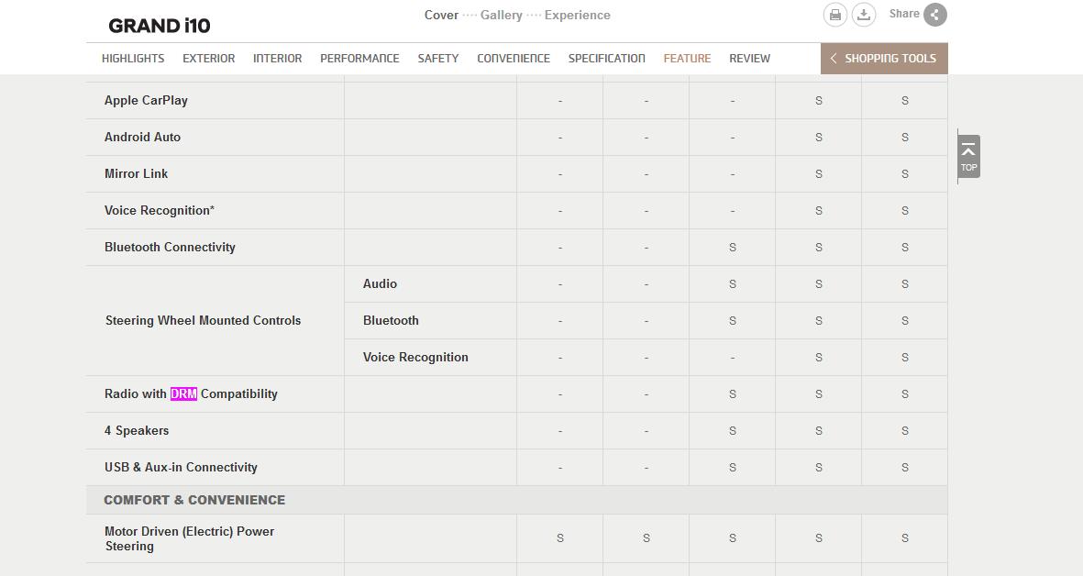Click the Android Auto row label
The image size is (1083, 576).
pyautogui.click(x=142, y=137)
